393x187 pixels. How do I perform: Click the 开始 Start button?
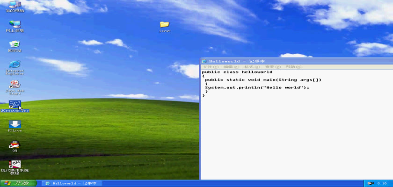[18, 183]
